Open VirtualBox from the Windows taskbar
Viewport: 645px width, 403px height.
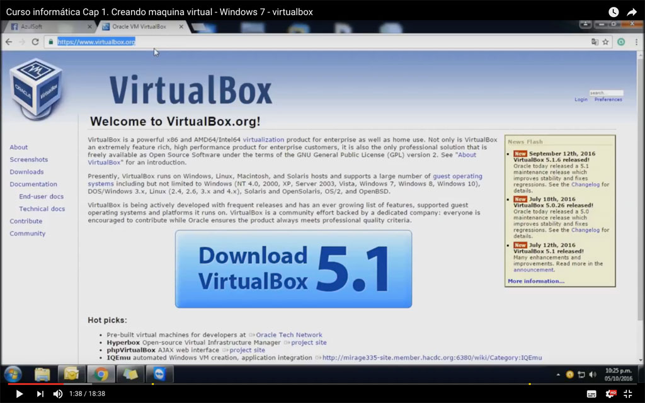tap(159, 374)
